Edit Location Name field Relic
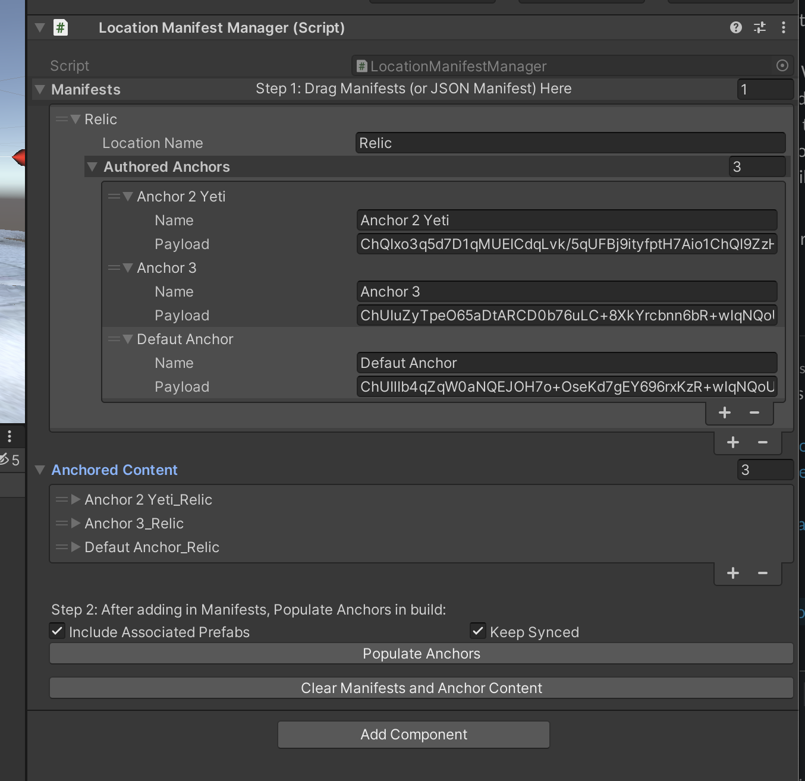805x781 pixels. pos(571,143)
